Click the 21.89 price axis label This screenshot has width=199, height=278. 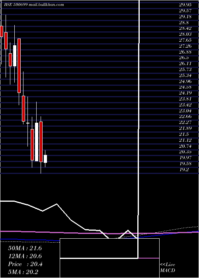pyautogui.click(x=185, y=128)
